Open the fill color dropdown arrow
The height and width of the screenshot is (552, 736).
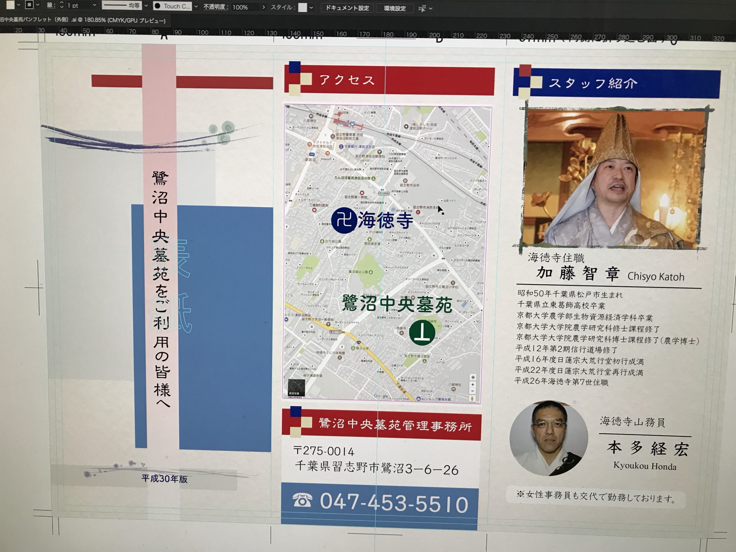coord(19,5)
